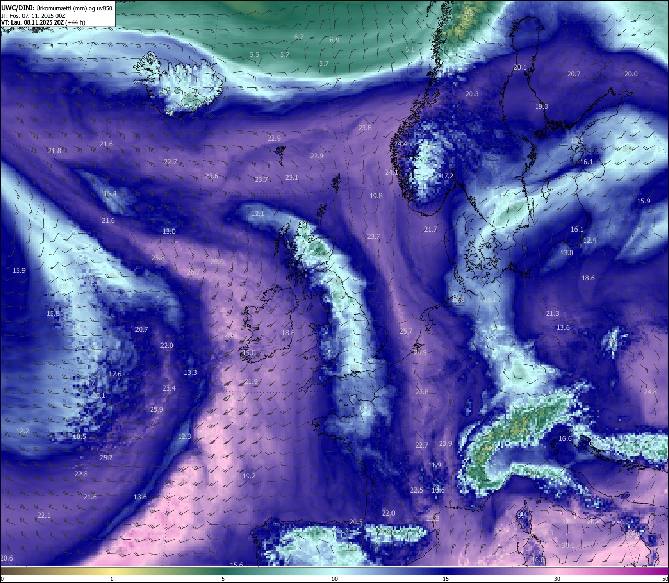
Task: Click the '19.3' value label over Finland
Action: [541, 107]
